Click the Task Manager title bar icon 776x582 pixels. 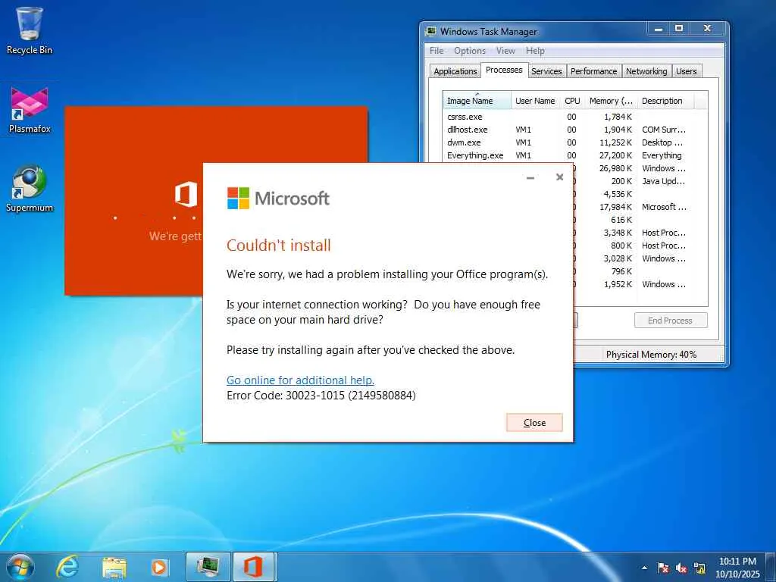pos(430,31)
